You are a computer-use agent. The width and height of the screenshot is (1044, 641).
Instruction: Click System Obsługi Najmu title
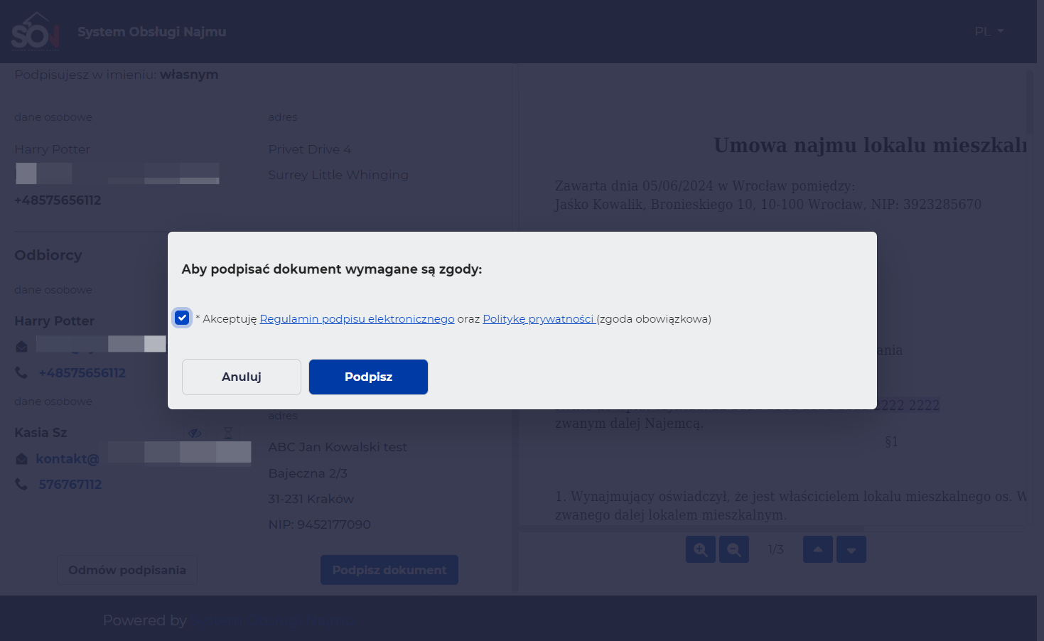[x=152, y=32]
